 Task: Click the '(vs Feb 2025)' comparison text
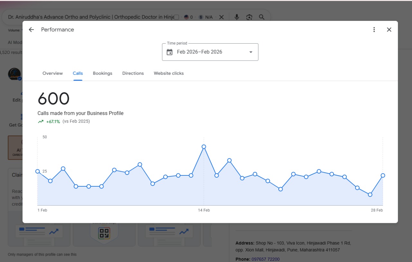76,122
